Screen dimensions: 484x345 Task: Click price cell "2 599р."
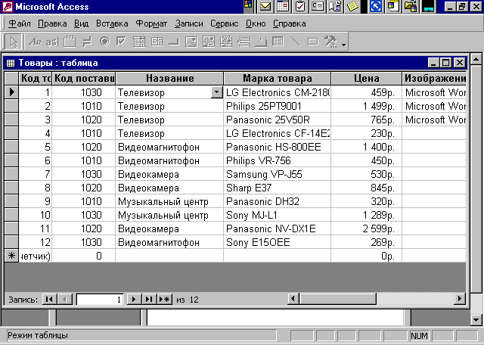tap(366, 228)
